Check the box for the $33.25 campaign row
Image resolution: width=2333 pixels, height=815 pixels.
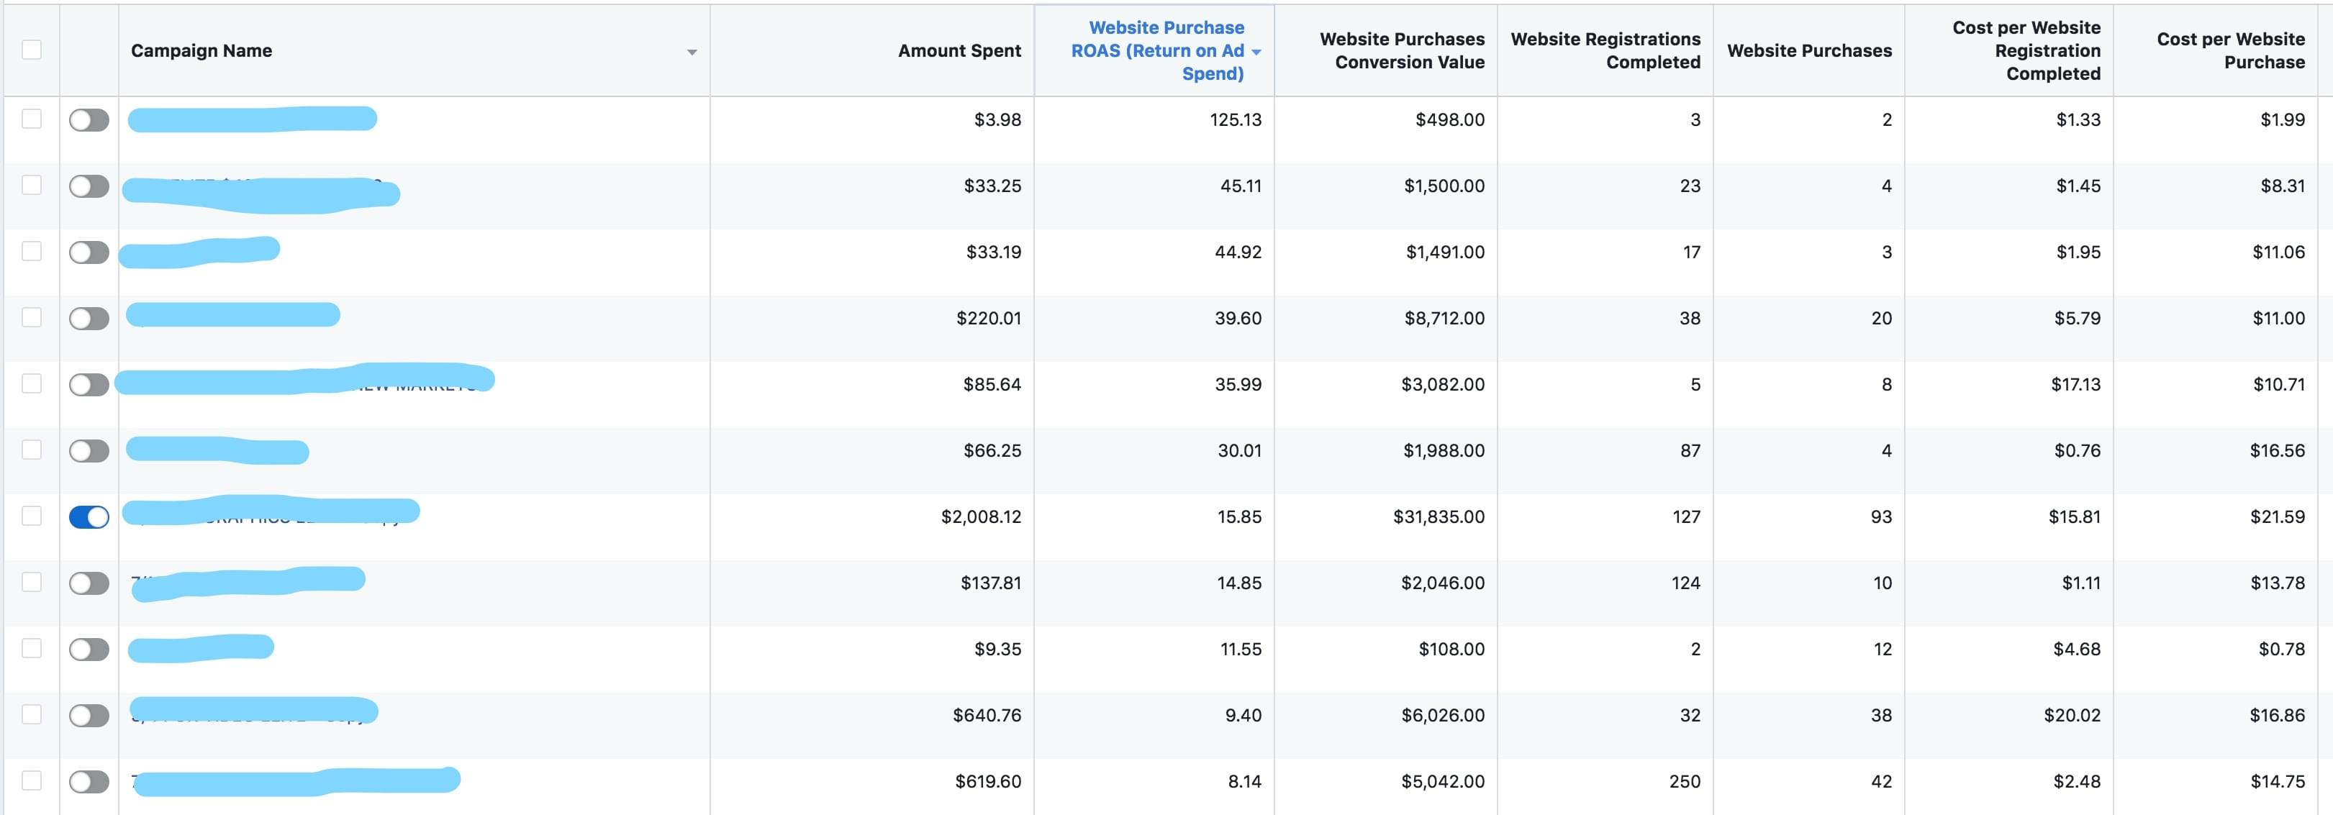click(x=32, y=185)
